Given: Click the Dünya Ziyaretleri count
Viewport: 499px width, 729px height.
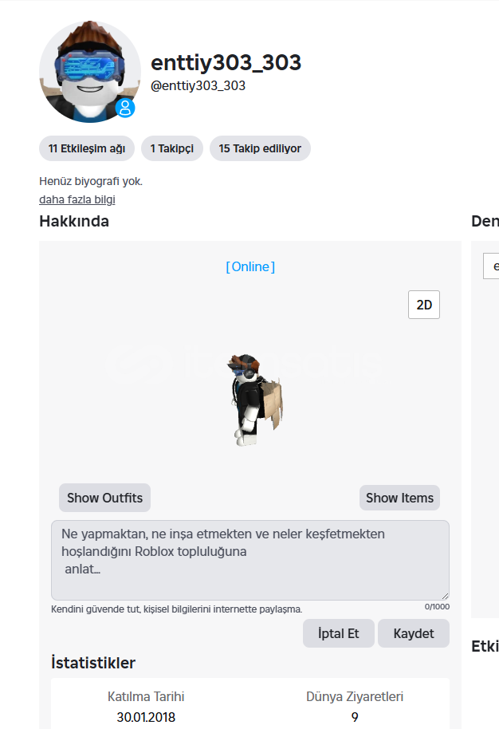Looking at the screenshot, I should [x=355, y=717].
